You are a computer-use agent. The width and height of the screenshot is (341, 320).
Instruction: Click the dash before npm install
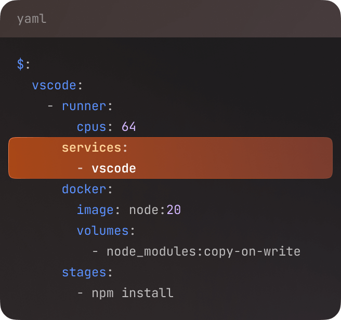[x=81, y=293]
